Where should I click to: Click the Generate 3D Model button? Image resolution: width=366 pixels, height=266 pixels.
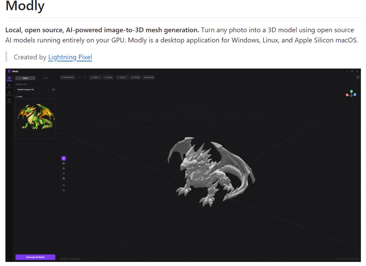[x=35, y=257]
